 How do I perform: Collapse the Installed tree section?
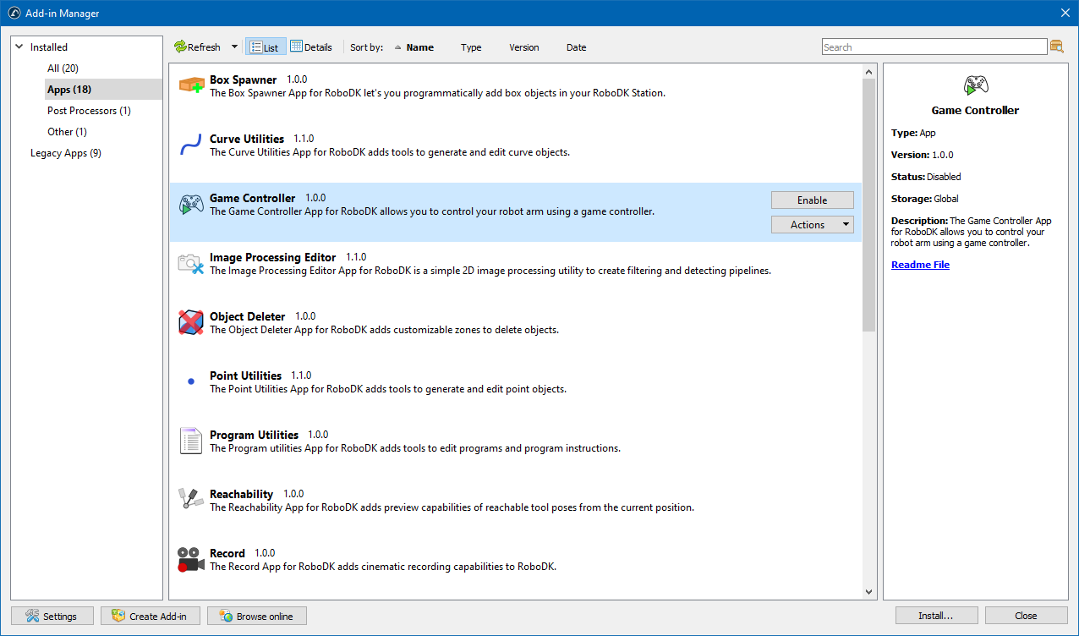(x=19, y=47)
